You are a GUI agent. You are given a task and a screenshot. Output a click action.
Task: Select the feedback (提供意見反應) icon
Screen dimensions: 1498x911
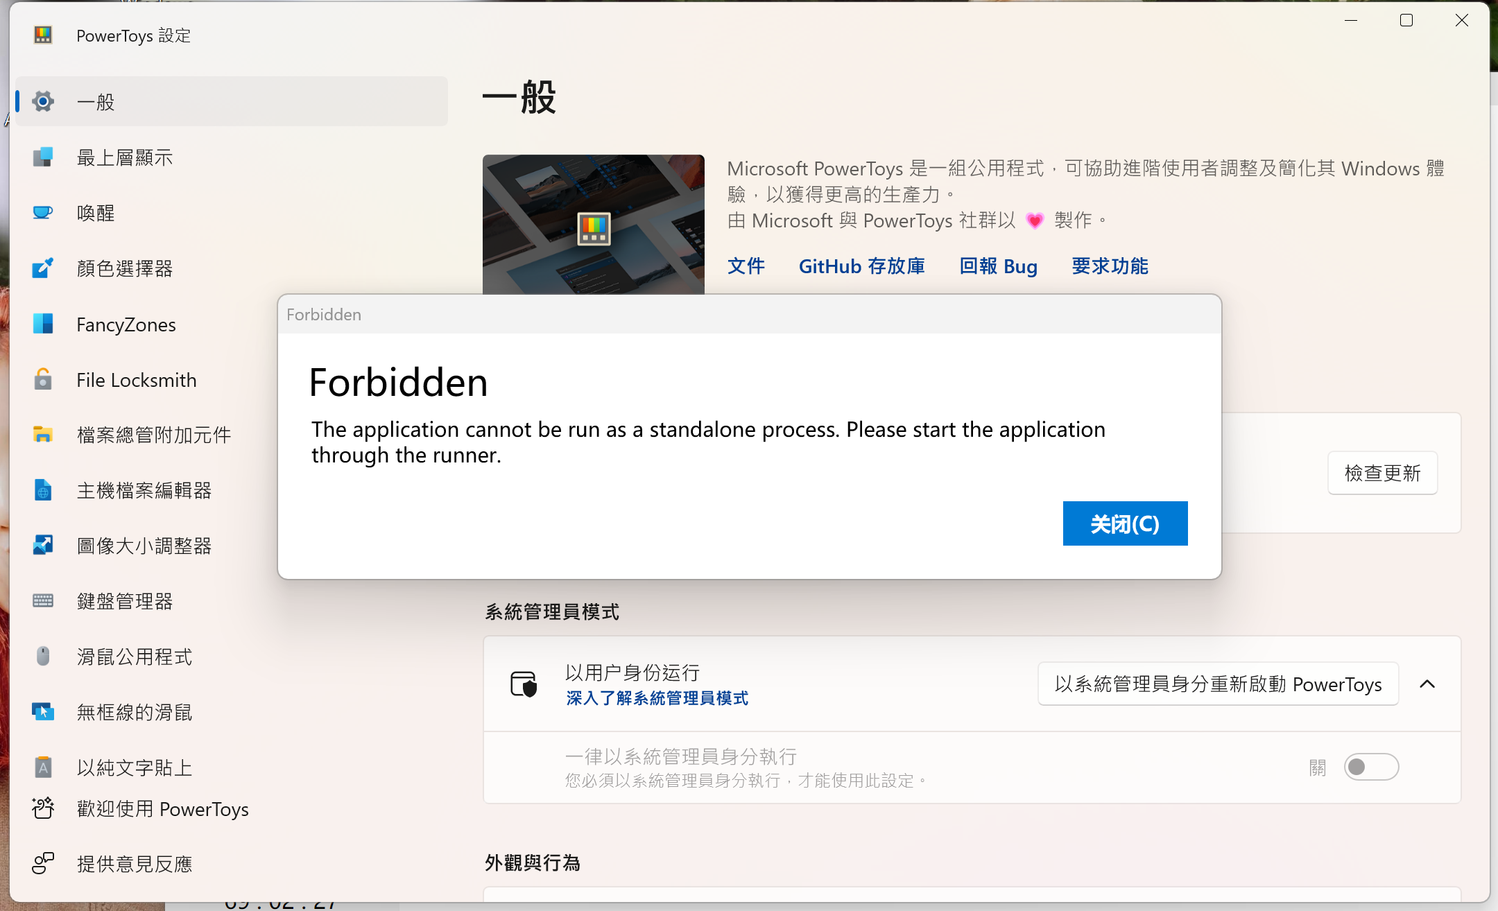[43, 863]
